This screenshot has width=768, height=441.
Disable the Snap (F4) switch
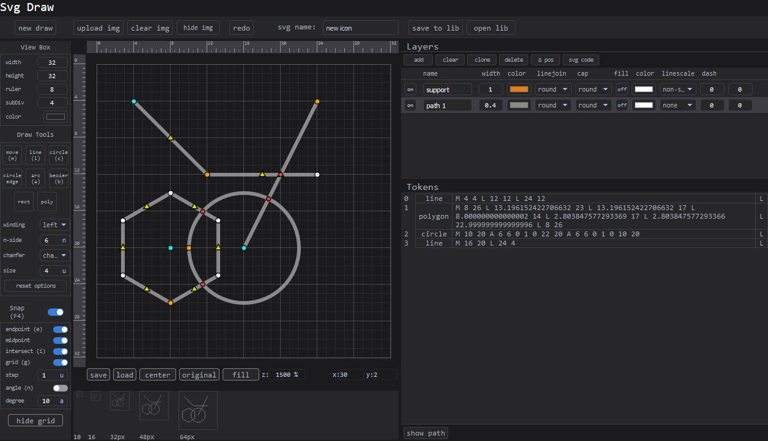(x=56, y=312)
